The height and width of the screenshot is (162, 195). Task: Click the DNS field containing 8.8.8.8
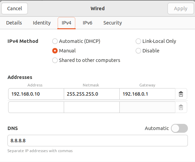(x=98, y=141)
